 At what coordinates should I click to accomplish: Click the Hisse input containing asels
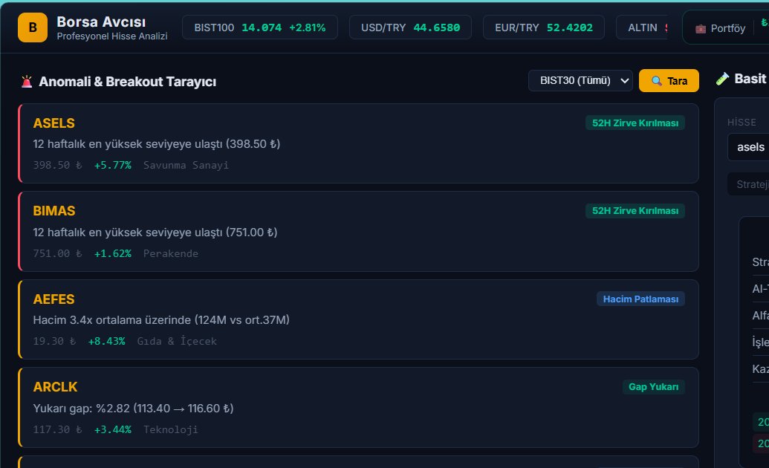point(748,147)
